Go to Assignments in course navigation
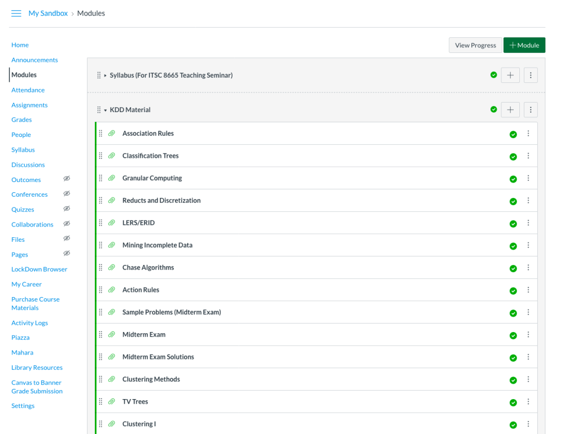 coord(29,105)
